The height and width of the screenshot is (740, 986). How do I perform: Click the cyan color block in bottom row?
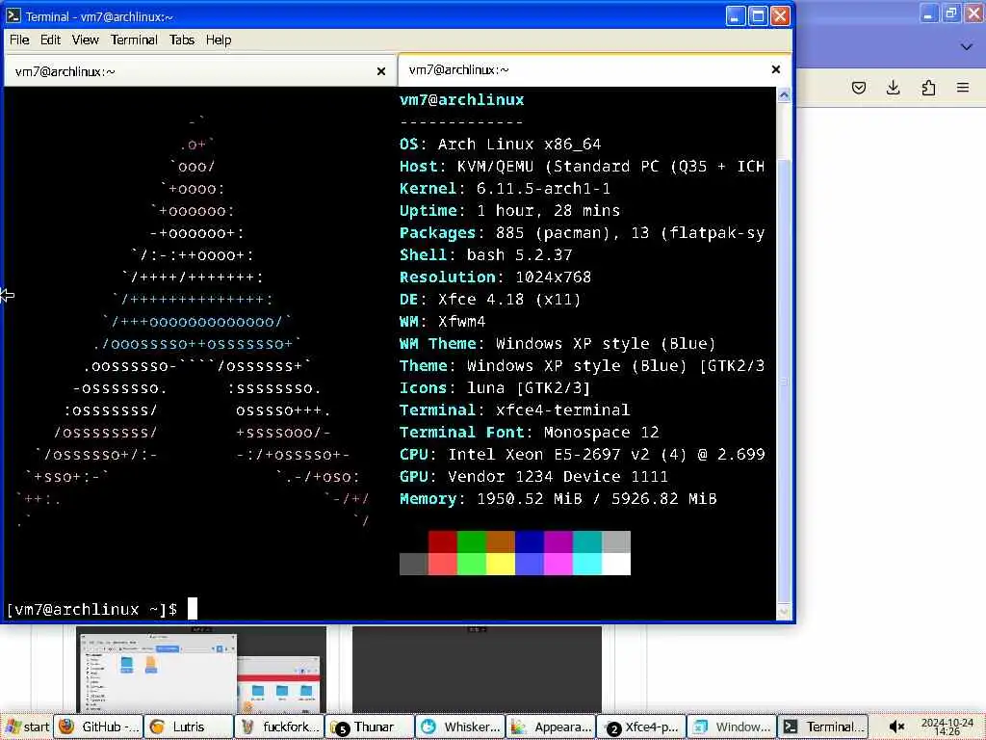tap(587, 564)
